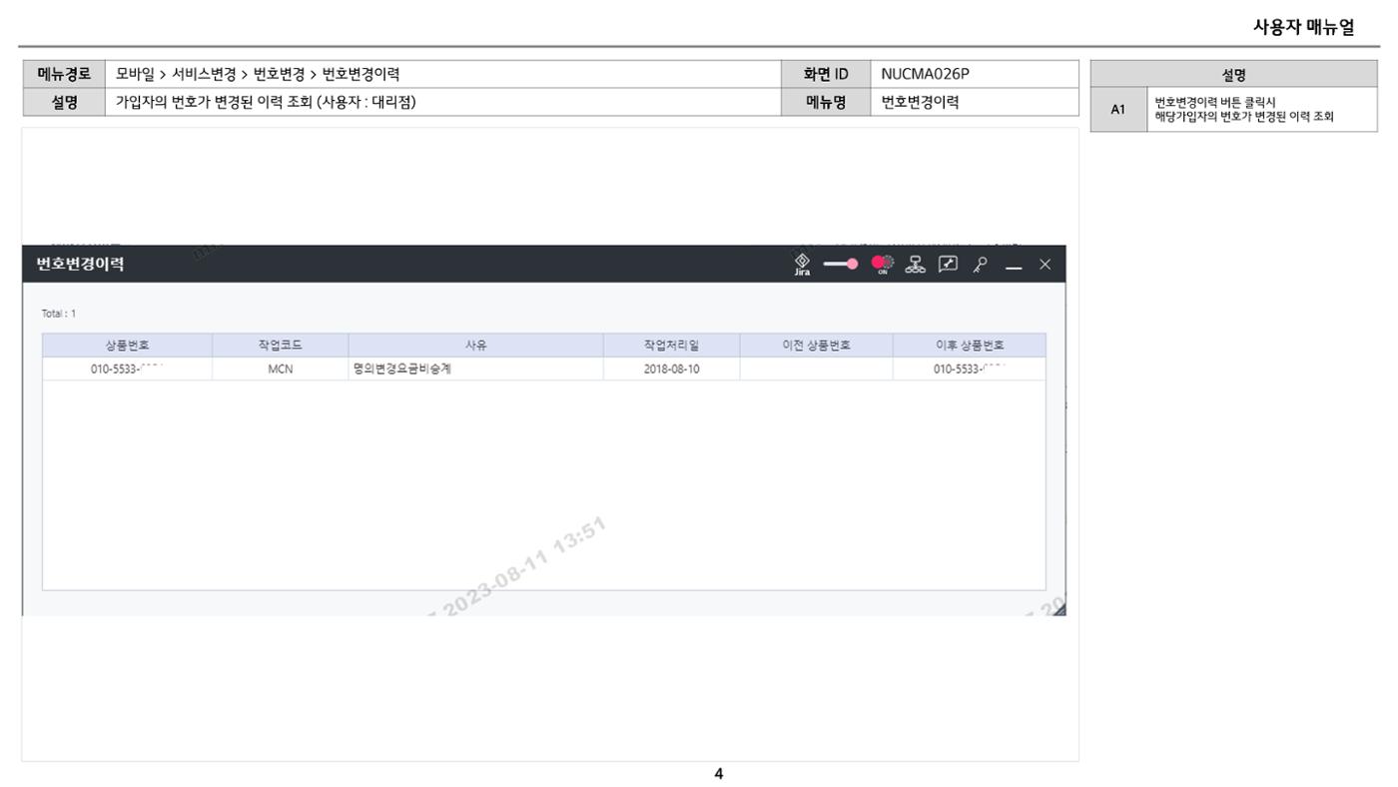Click the wrench speech-bubble icon

point(946,264)
